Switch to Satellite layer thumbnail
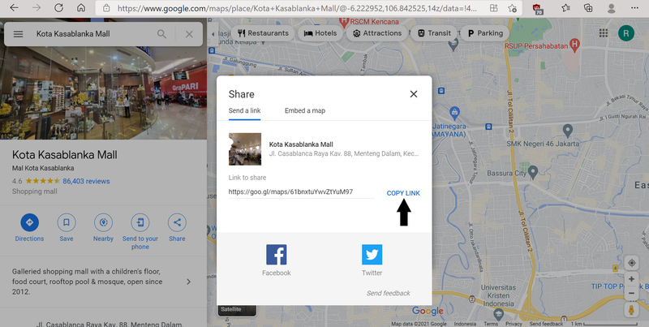Image resolution: width=649 pixels, height=327 pixels. [237, 310]
